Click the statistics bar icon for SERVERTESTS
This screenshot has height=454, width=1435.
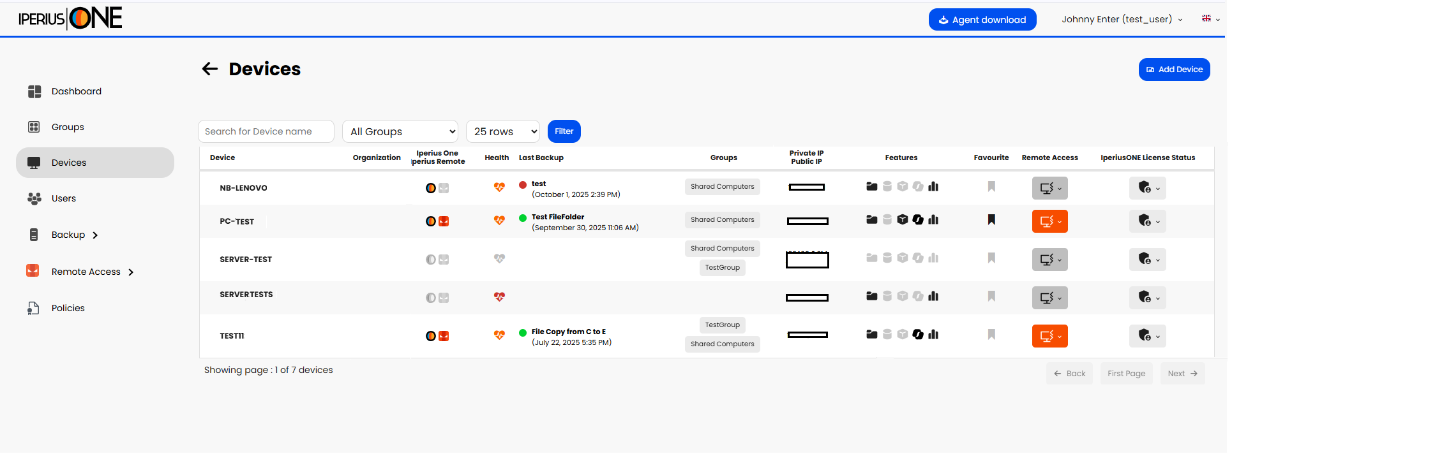pos(933,296)
